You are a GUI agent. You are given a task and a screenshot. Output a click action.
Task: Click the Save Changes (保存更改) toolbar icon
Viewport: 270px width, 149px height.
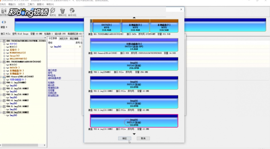(x=4, y=12)
